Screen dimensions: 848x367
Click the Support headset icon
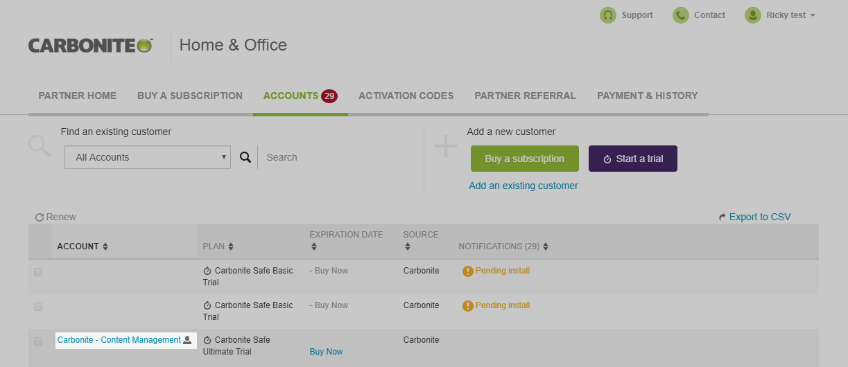pyautogui.click(x=608, y=15)
